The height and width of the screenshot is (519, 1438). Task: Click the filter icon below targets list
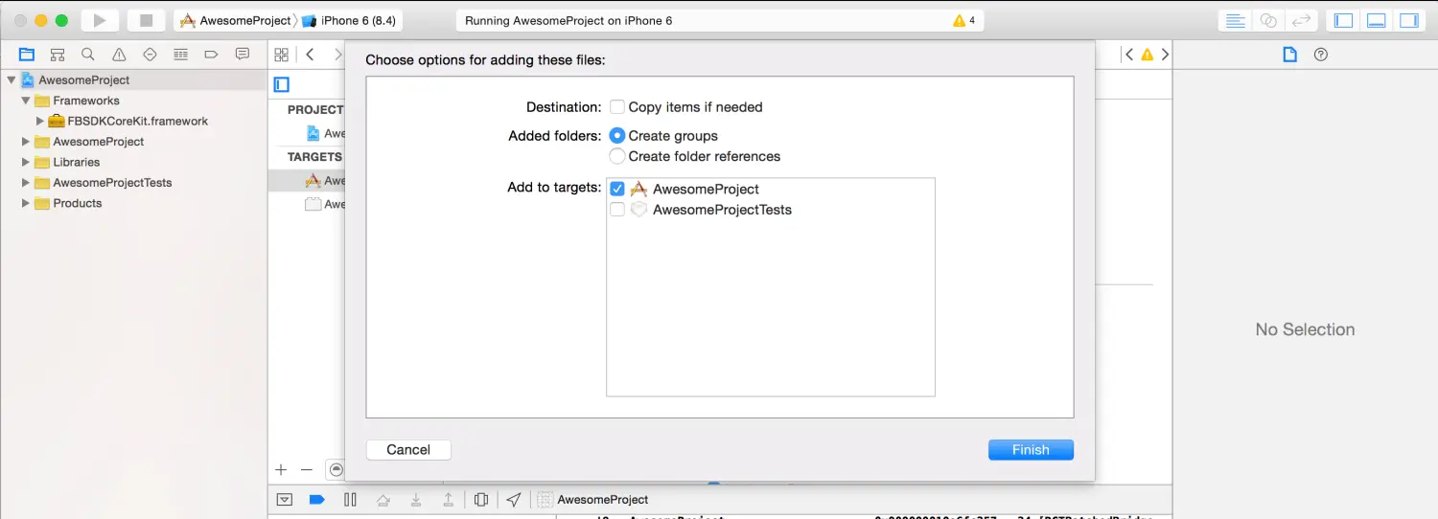[336, 470]
